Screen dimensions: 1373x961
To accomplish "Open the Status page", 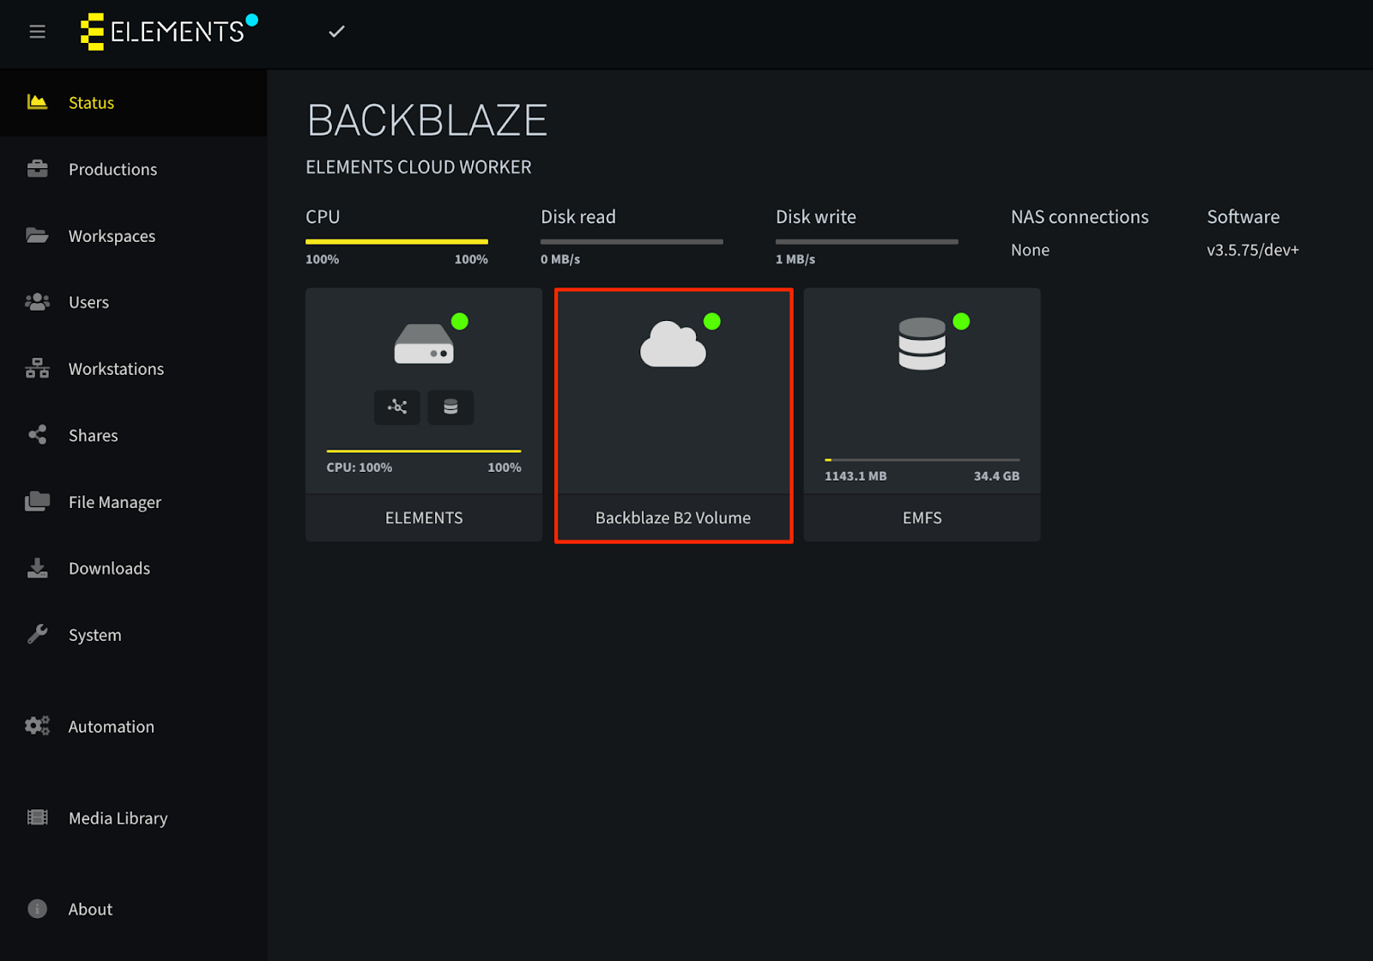I will click(133, 102).
